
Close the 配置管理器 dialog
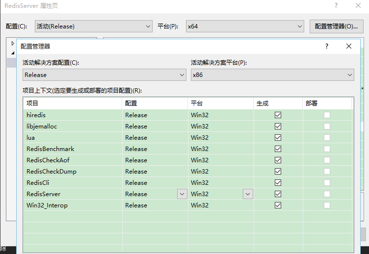click(349, 46)
